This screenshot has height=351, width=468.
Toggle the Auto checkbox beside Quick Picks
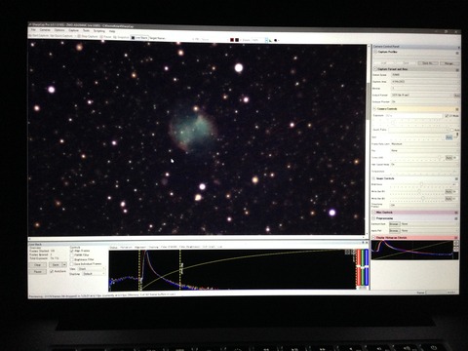click(452, 130)
